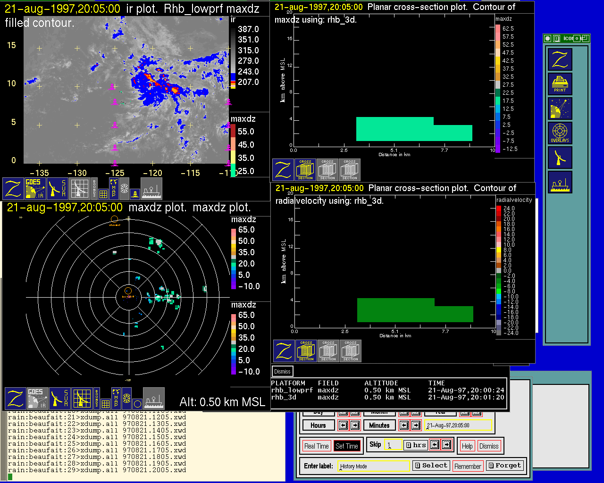Open the OVERLAYS icon in the icon bar
This screenshot has width=604, height=483.
click(x=560, y=133)
